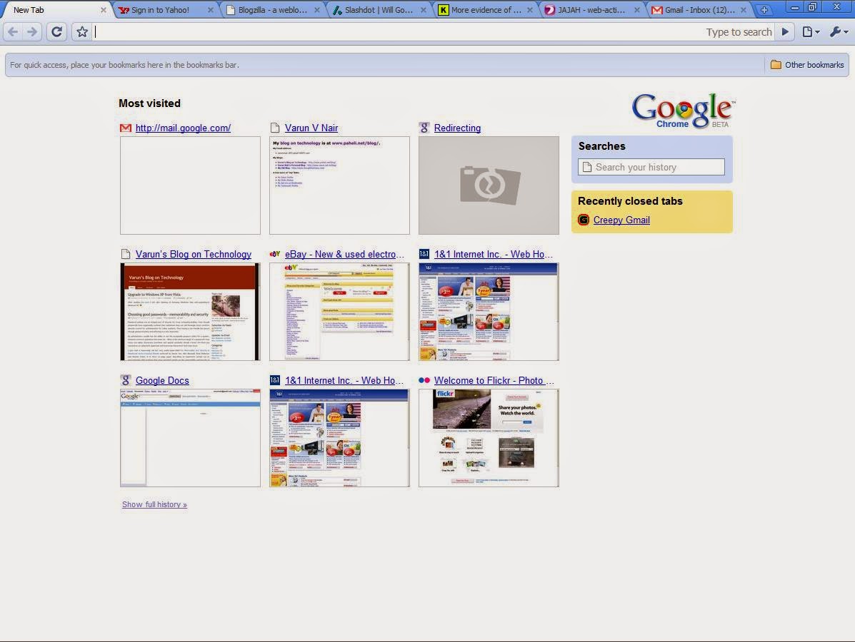The image size is (855, 642).
Task: Close the Sign in to Yahoo! tab
Action: tap(211, 10)
